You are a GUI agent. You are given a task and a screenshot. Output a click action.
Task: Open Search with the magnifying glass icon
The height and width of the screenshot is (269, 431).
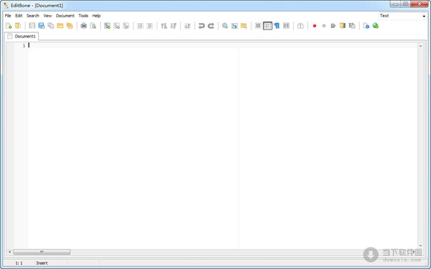coord(225,26)
